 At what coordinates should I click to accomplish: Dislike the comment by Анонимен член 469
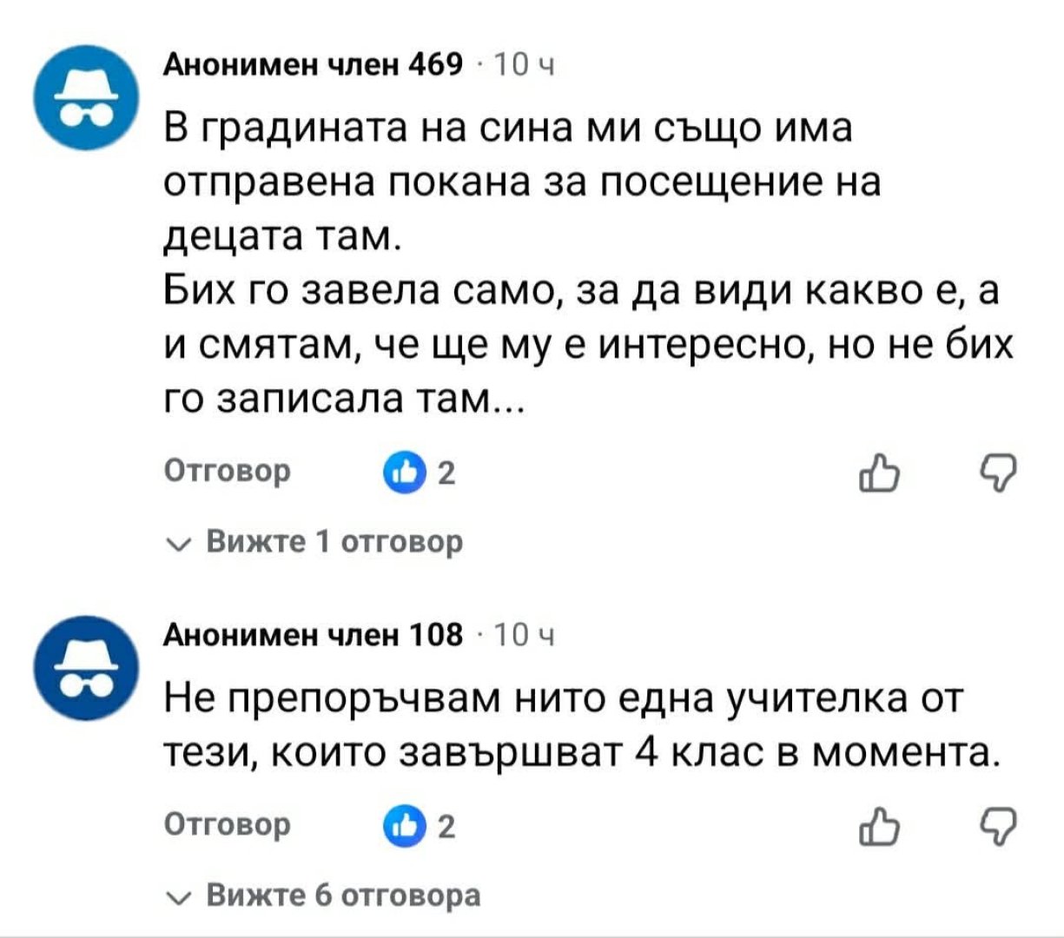995,473
